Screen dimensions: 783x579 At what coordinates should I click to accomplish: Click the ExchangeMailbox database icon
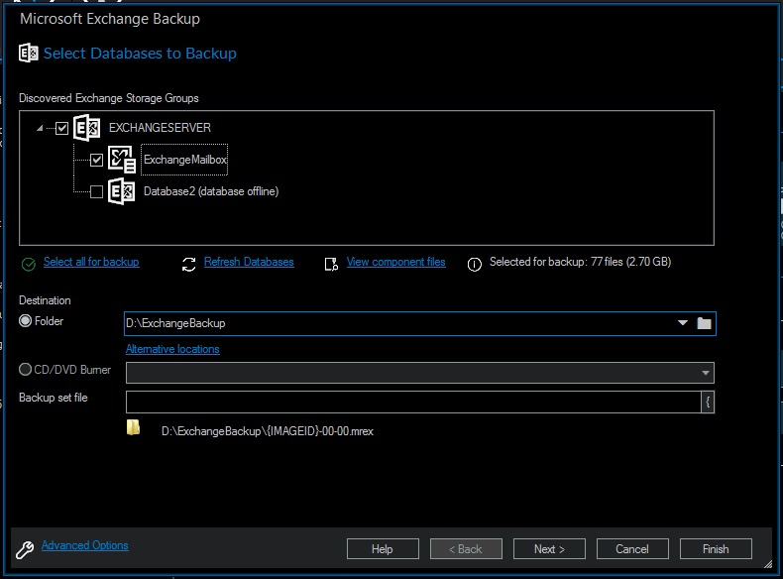click(122, 160)
